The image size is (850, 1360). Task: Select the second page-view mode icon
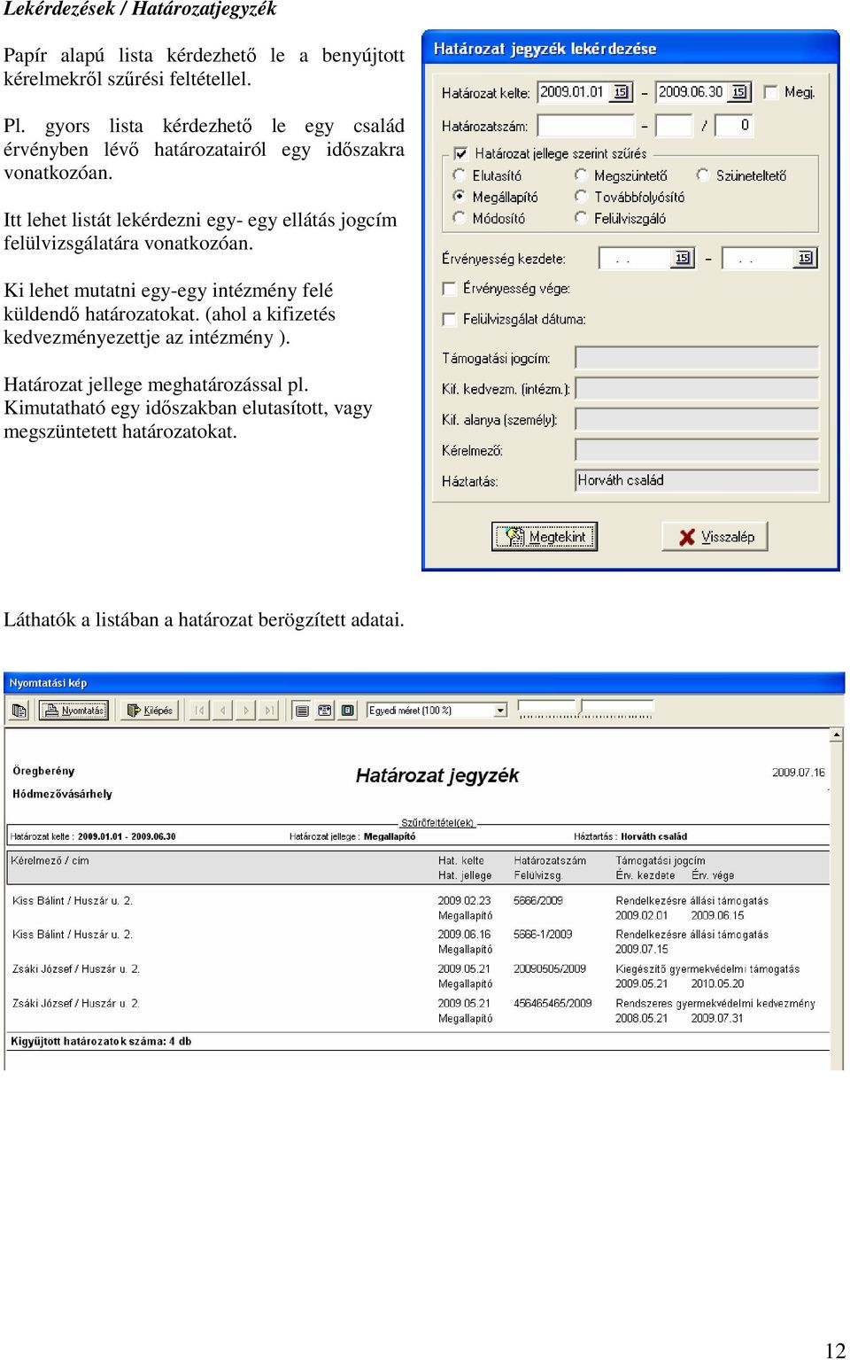pos(325,711)
